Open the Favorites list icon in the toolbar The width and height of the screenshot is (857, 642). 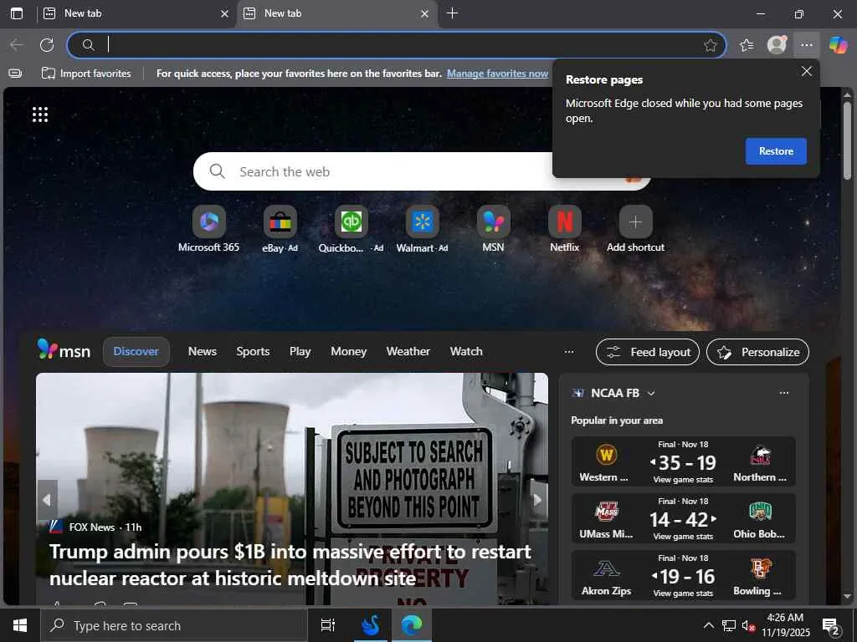747,45
